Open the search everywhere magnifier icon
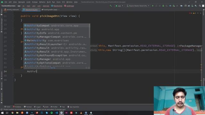This screenshot has height=115, width=205. (200, 6)
